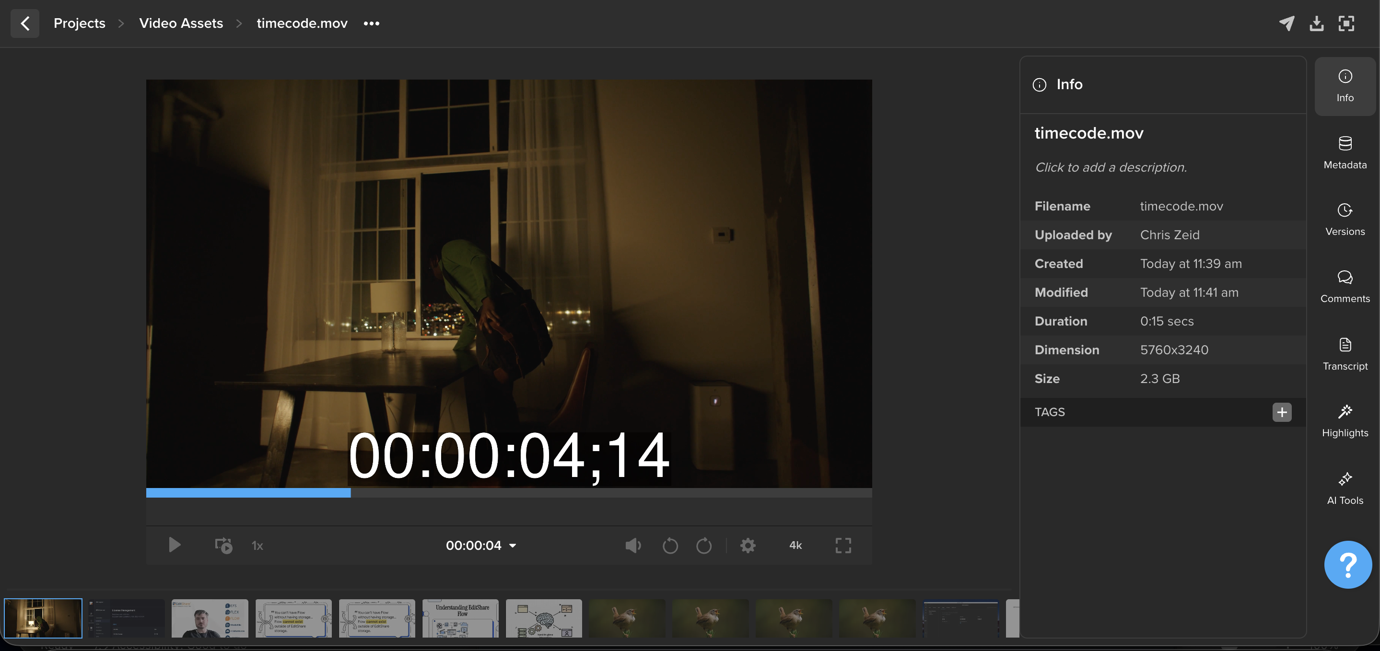This screenshot has width=1380, height=651.
Task: Play the video
Action: point(174,546)
